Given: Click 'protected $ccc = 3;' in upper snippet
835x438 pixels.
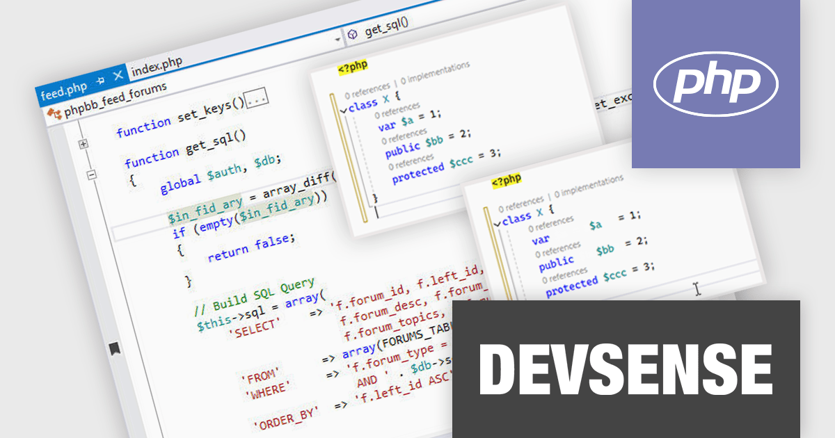Looking at the screenshot, I should click(447, 168).
